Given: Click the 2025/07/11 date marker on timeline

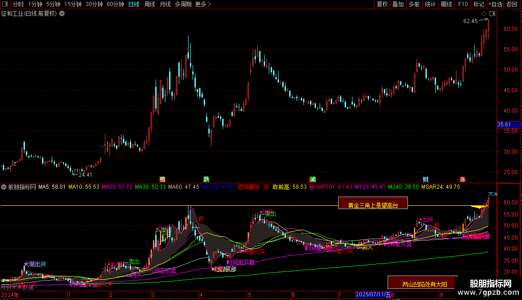Looking at the screenshot, I should [373, 294].
